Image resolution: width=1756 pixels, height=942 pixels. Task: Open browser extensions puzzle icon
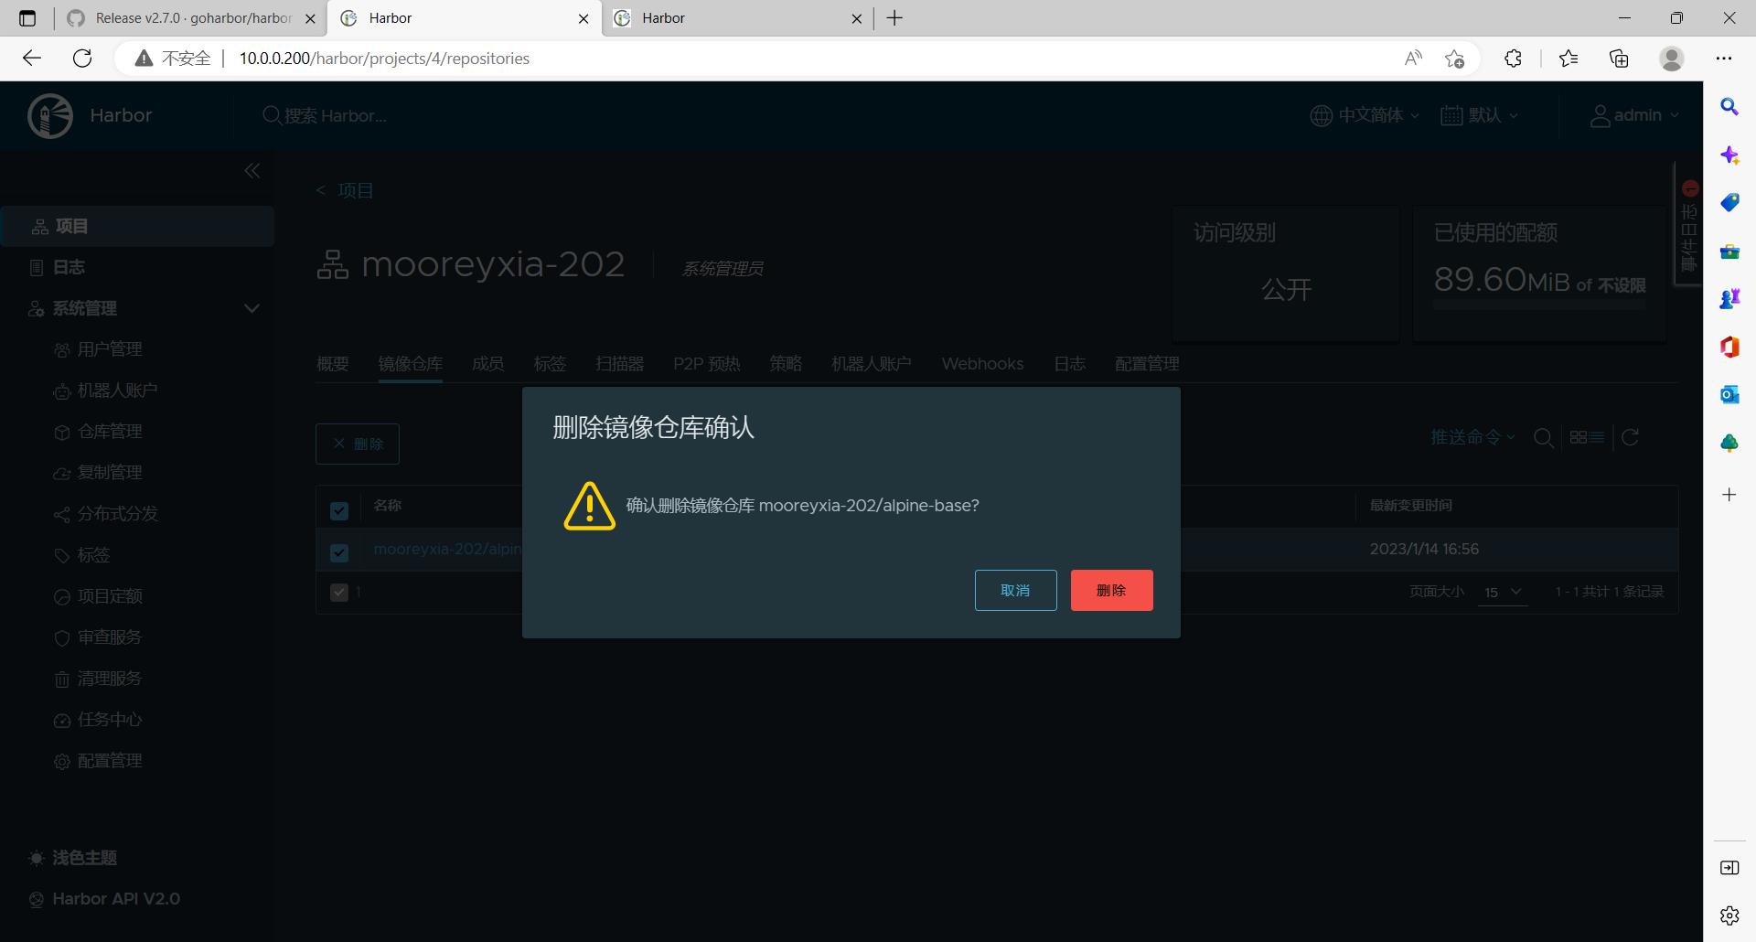tap(1513, 59)
